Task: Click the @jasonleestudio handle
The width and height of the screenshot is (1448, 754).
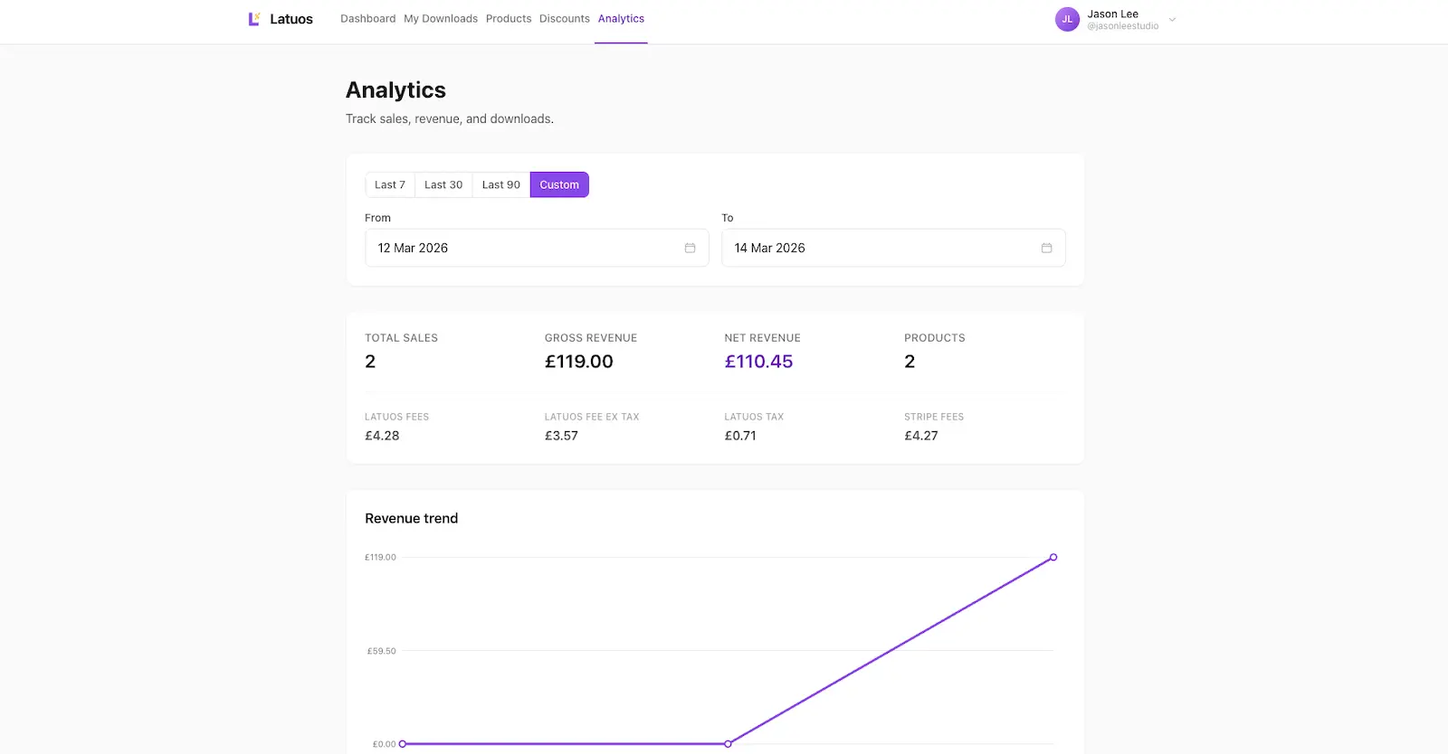Action: click(x=1123, y=26)
